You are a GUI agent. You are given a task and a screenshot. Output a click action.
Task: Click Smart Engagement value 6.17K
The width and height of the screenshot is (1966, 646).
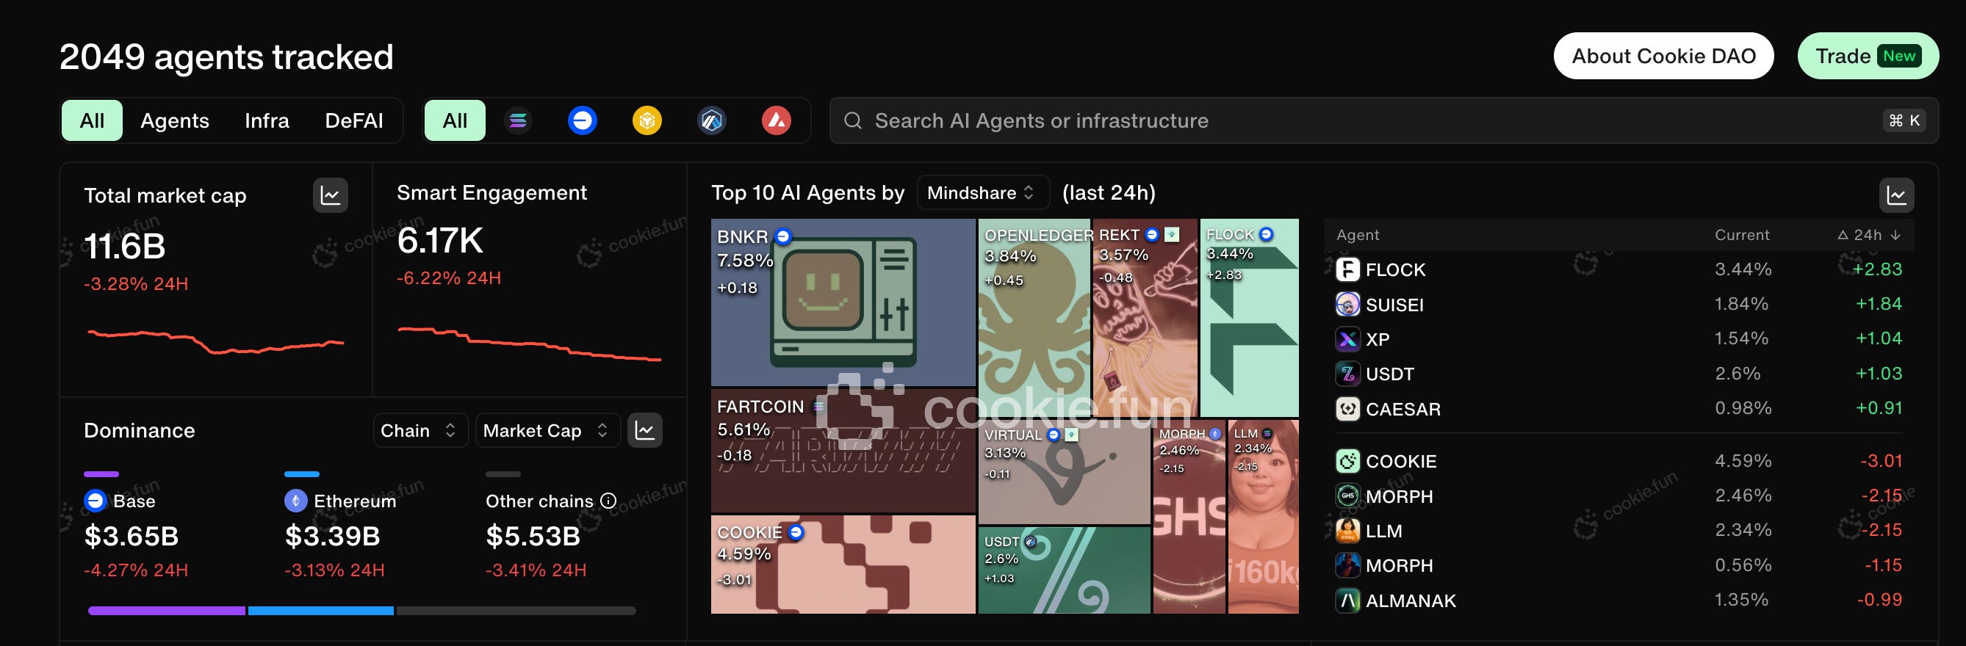pyautogui.click(x=440, y=240)
